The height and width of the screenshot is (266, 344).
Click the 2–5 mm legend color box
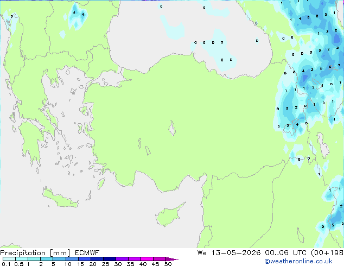47,259
